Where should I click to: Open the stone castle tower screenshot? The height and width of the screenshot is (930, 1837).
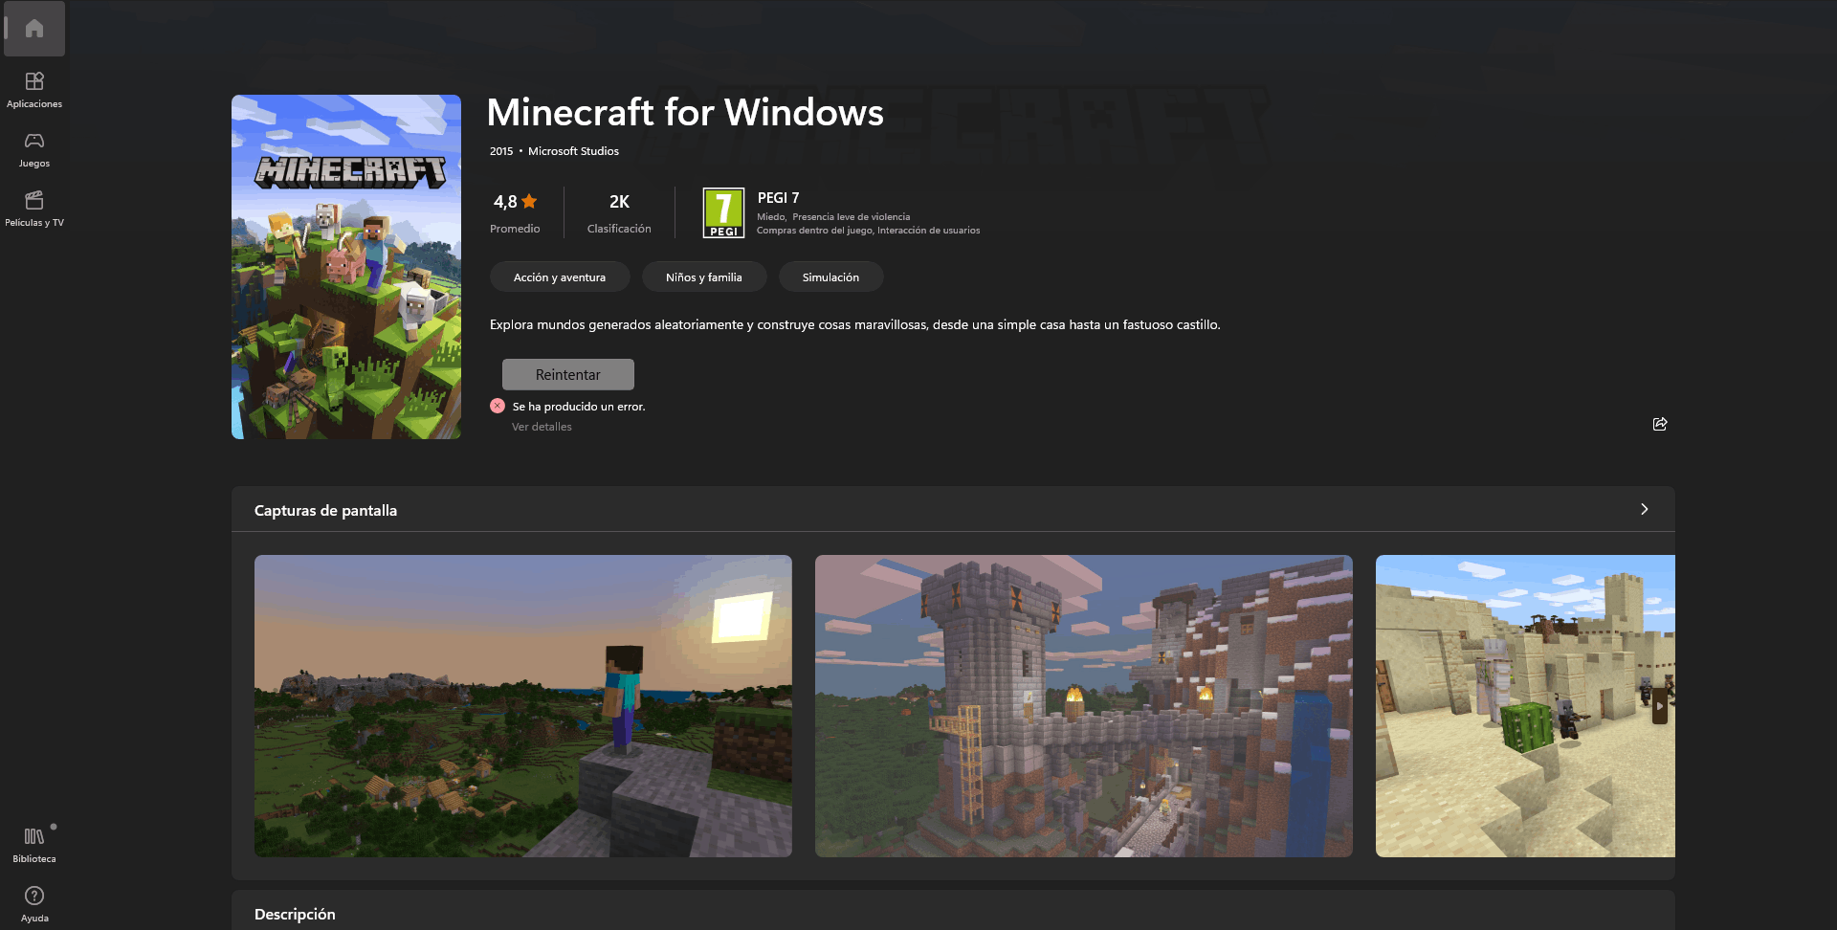coord(1084,706)
